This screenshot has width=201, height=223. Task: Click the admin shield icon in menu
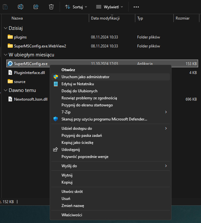(x=56, y=77)
